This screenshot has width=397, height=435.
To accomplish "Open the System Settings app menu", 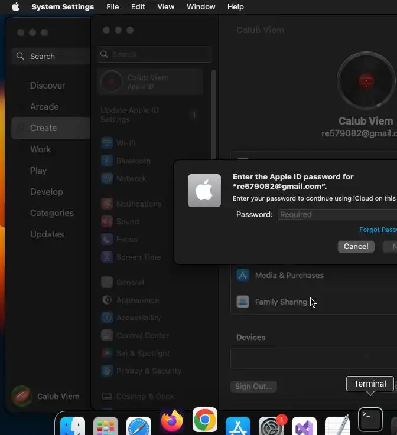I will tap(63, 6).
